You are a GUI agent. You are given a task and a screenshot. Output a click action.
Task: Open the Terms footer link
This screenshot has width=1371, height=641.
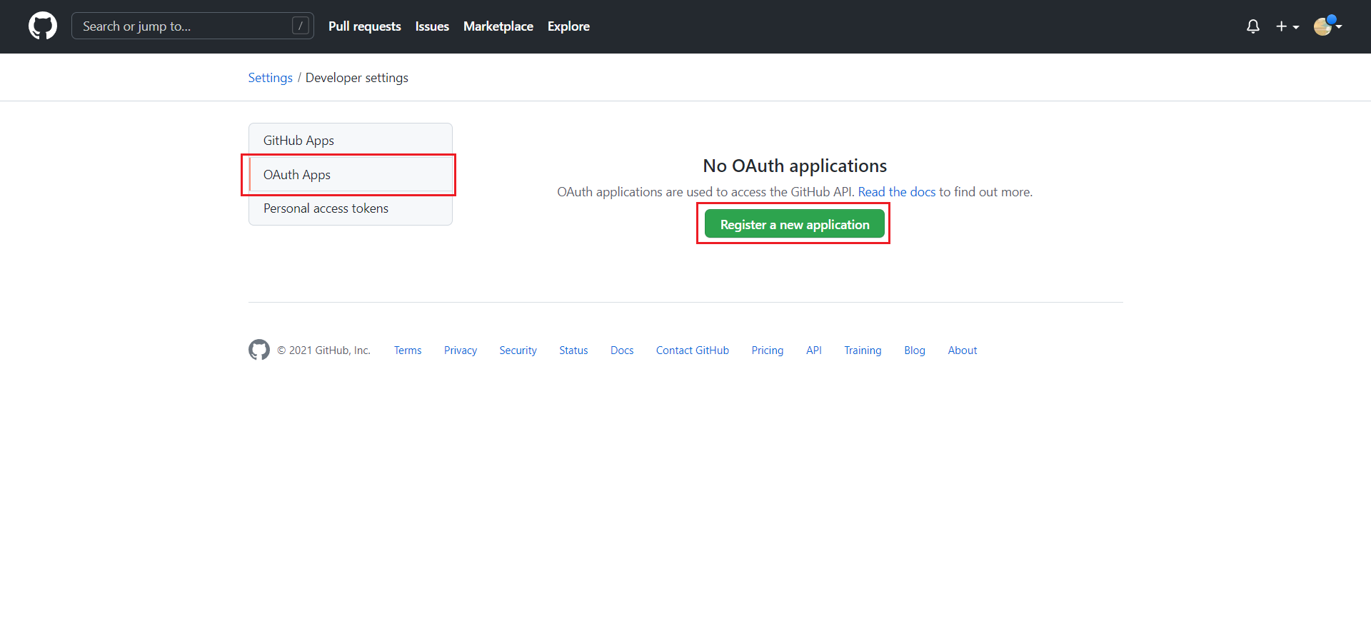(x=408, y=350)
